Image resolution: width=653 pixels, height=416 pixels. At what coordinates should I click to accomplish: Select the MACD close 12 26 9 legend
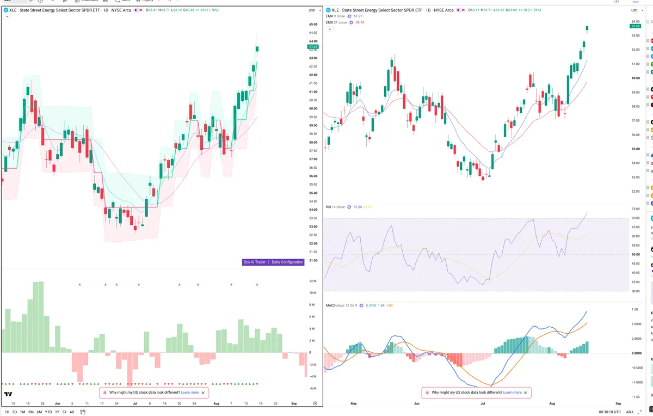341,305
